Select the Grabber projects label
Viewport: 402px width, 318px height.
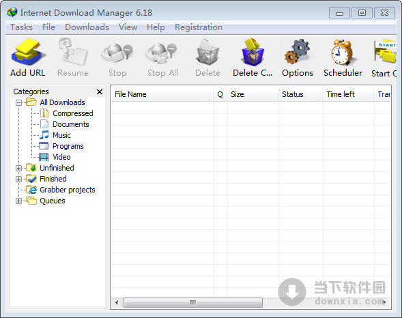tap(68, 190)
